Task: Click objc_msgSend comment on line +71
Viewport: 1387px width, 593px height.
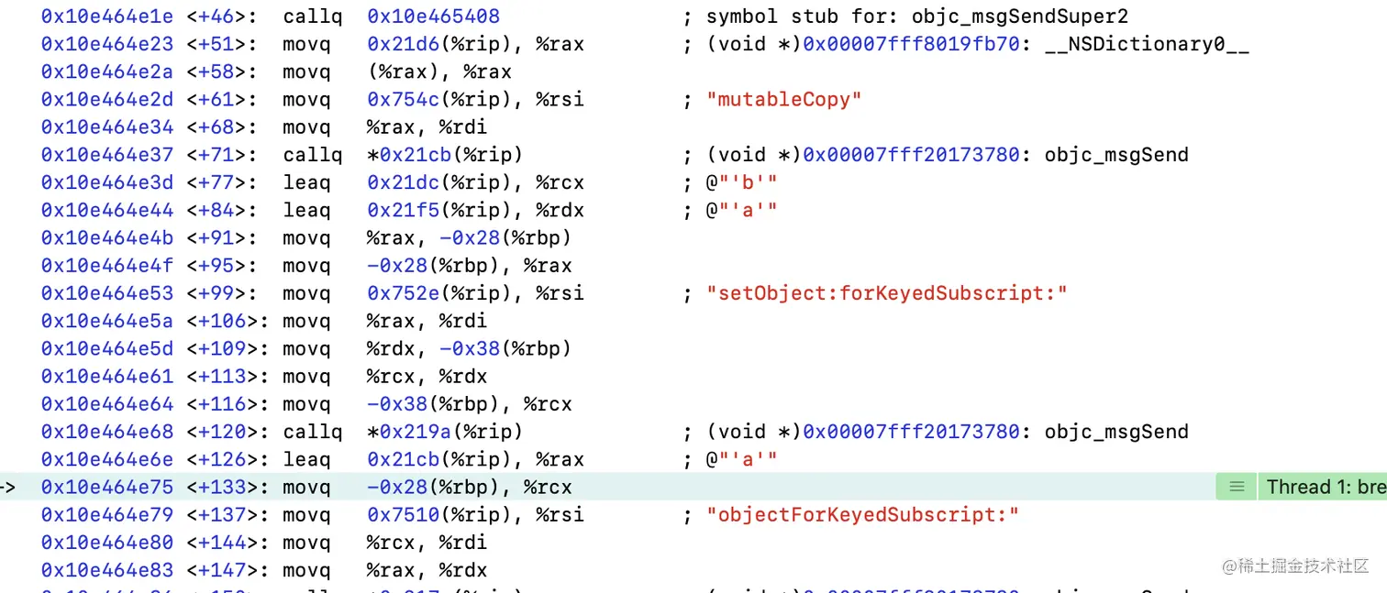Action: click(1116, 155)
